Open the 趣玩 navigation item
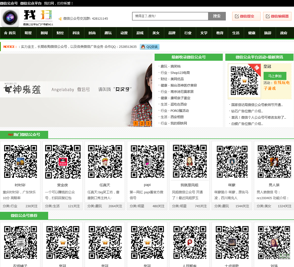This screenshot has width=294, height=267. coord(108,33)
